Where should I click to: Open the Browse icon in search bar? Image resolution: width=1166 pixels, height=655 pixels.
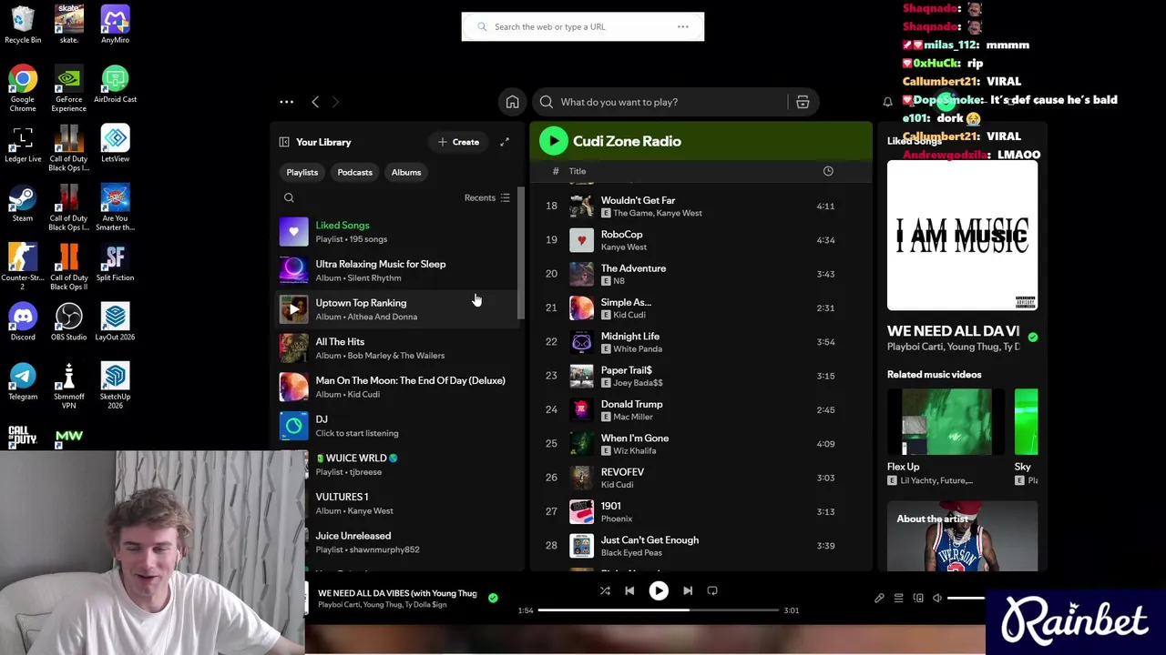[803, 102]
